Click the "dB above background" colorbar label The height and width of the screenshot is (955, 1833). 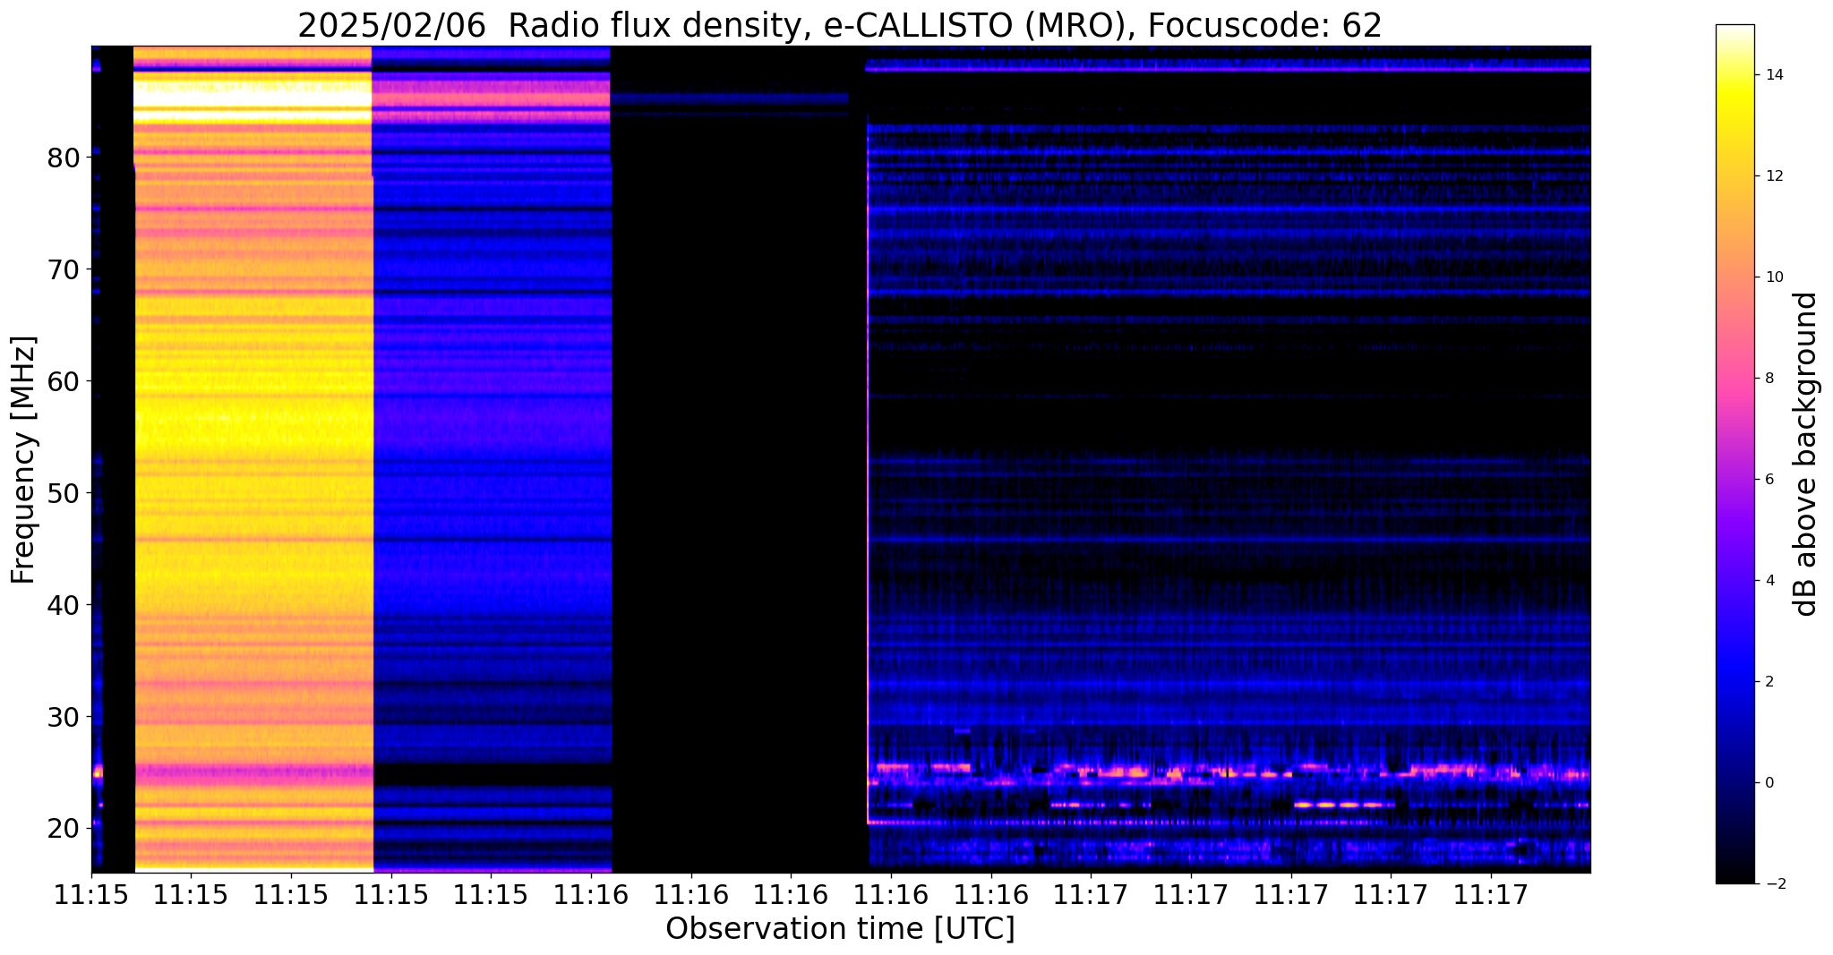(1806, 454)
